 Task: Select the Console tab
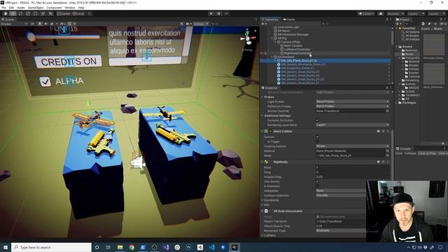[404, 148]
